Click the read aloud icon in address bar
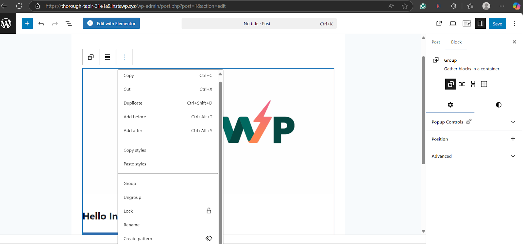Viewport: 523px width, 244px height. click(391, 6)
